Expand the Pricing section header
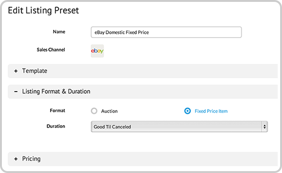 [143, 159]
